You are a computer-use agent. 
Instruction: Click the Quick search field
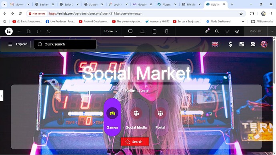65,44
